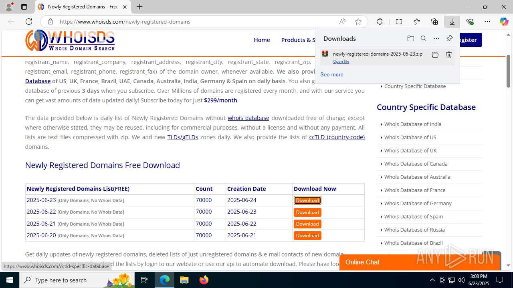The image size is (513, 288).
Task: Pin the Downloads panel
Action: pyautogui.click(x=449, y=38)
